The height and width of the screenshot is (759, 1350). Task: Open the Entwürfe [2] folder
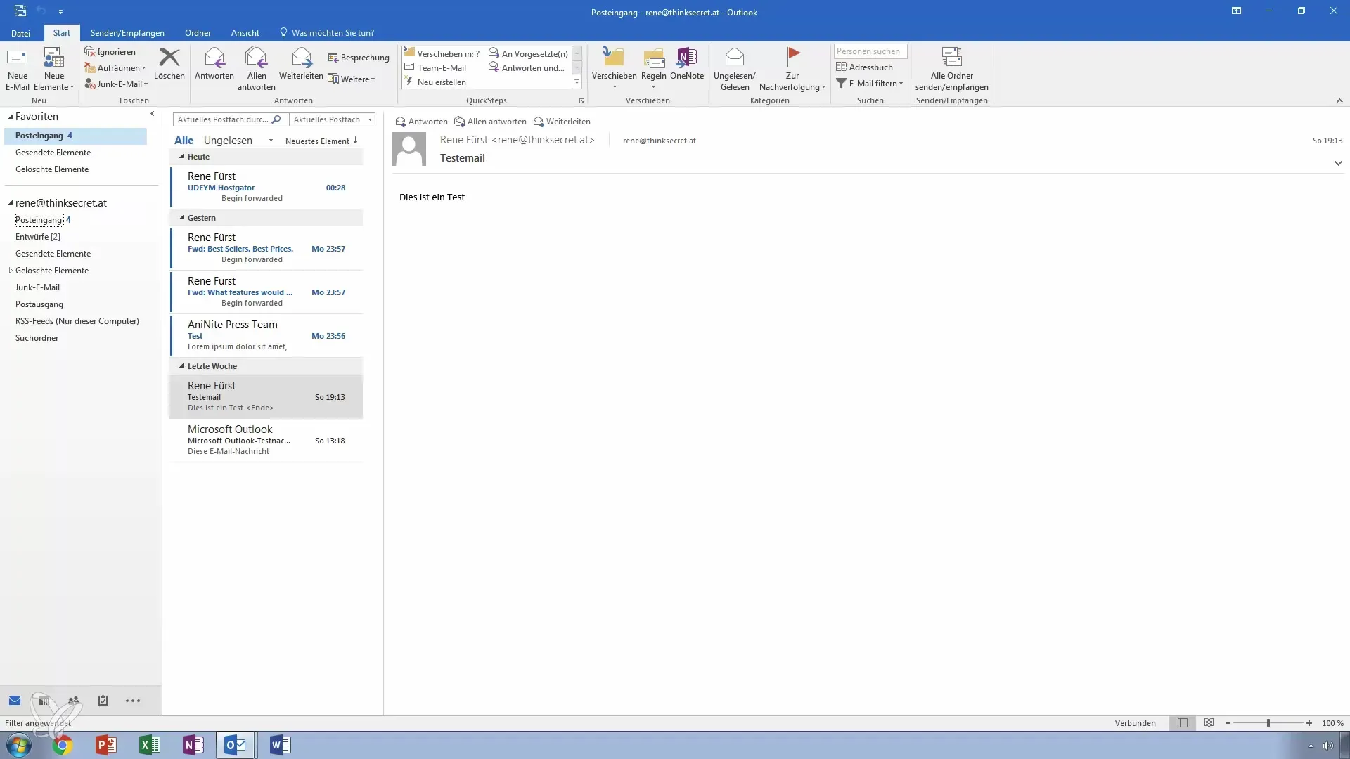38,237
